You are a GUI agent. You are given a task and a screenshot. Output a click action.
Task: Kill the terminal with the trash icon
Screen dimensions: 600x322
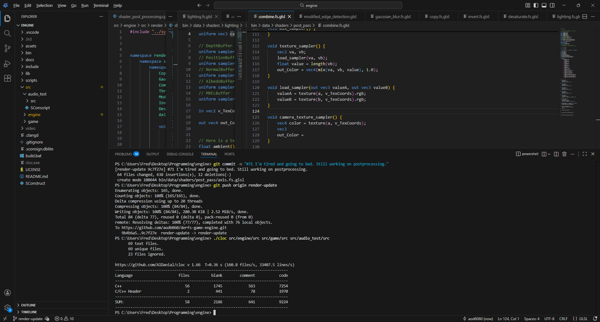click(564, 154)
